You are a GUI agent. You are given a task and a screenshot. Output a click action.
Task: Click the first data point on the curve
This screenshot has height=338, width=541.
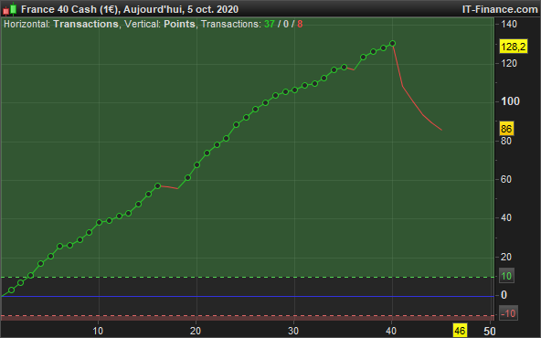point(11,290)
